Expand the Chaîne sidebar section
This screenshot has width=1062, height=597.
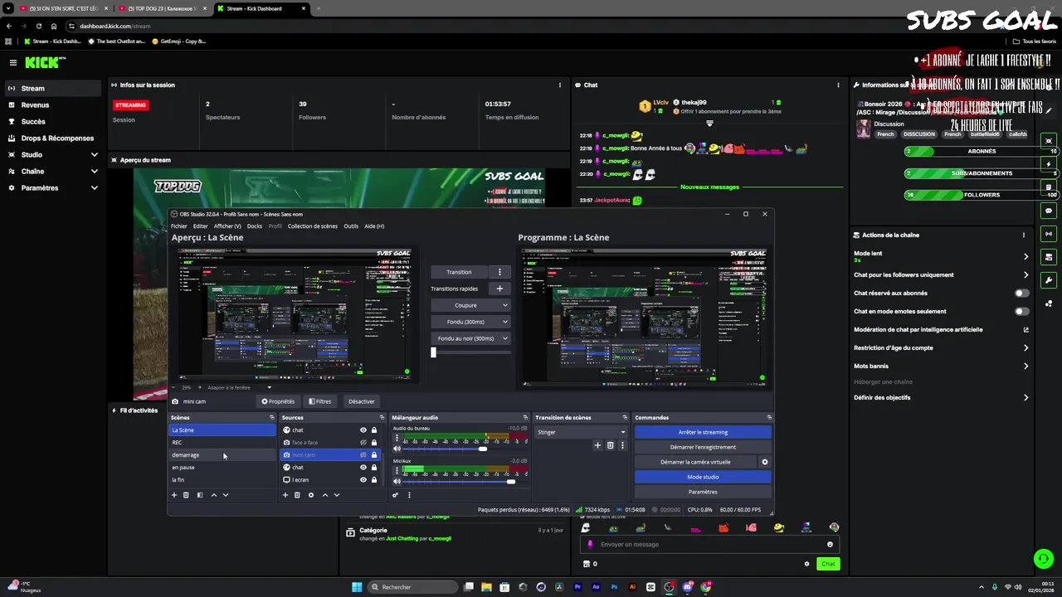click(x=94, y=172)
